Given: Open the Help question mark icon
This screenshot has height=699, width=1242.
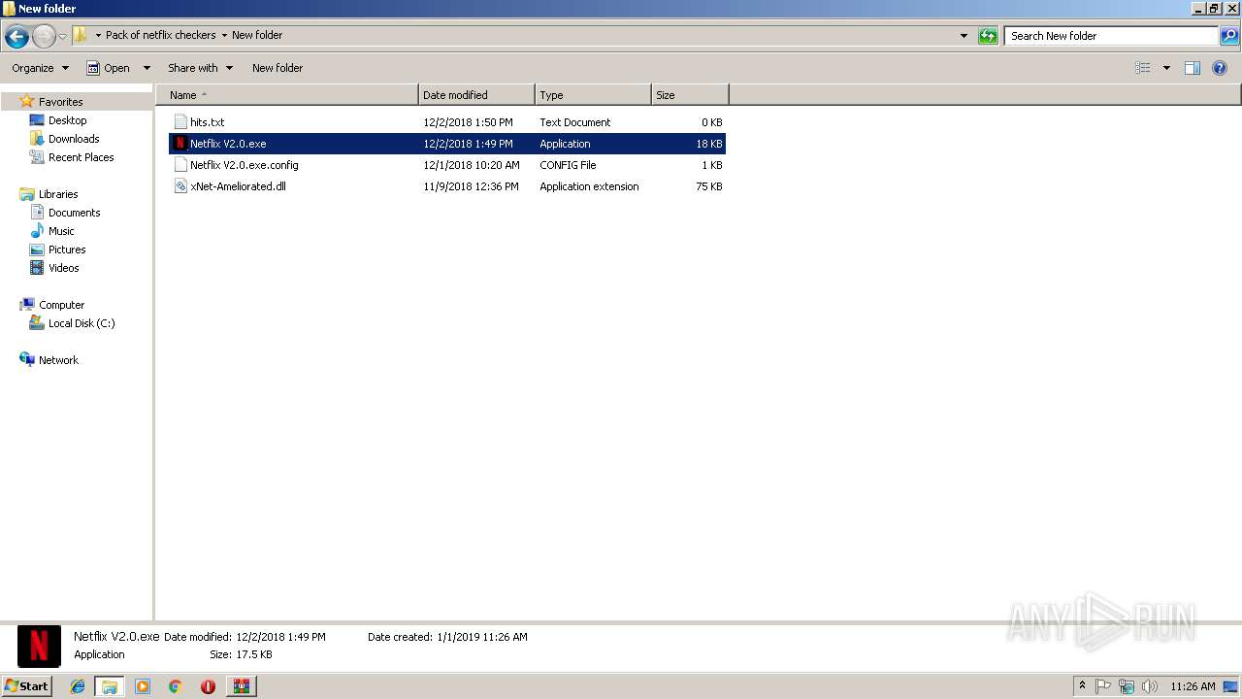Looking at the screenshot, I should pos(1221,68).
